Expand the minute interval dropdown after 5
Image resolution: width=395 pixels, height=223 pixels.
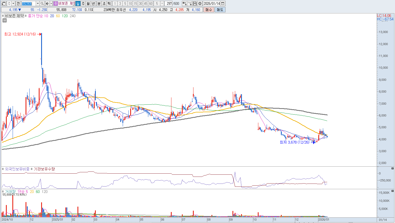(x=162, y=3)
